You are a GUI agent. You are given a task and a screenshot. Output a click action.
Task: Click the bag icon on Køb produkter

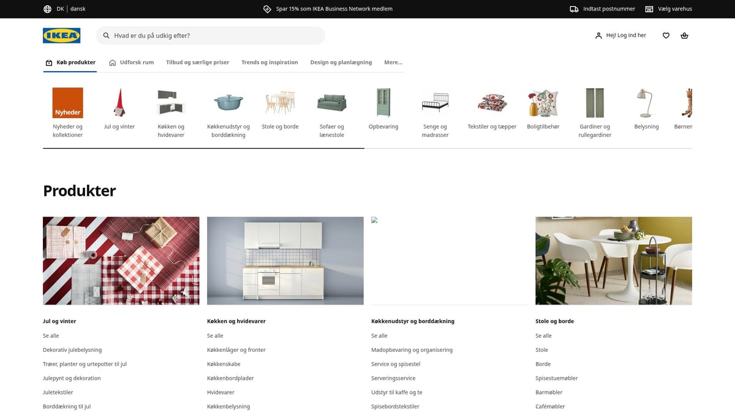coord(48,62)
